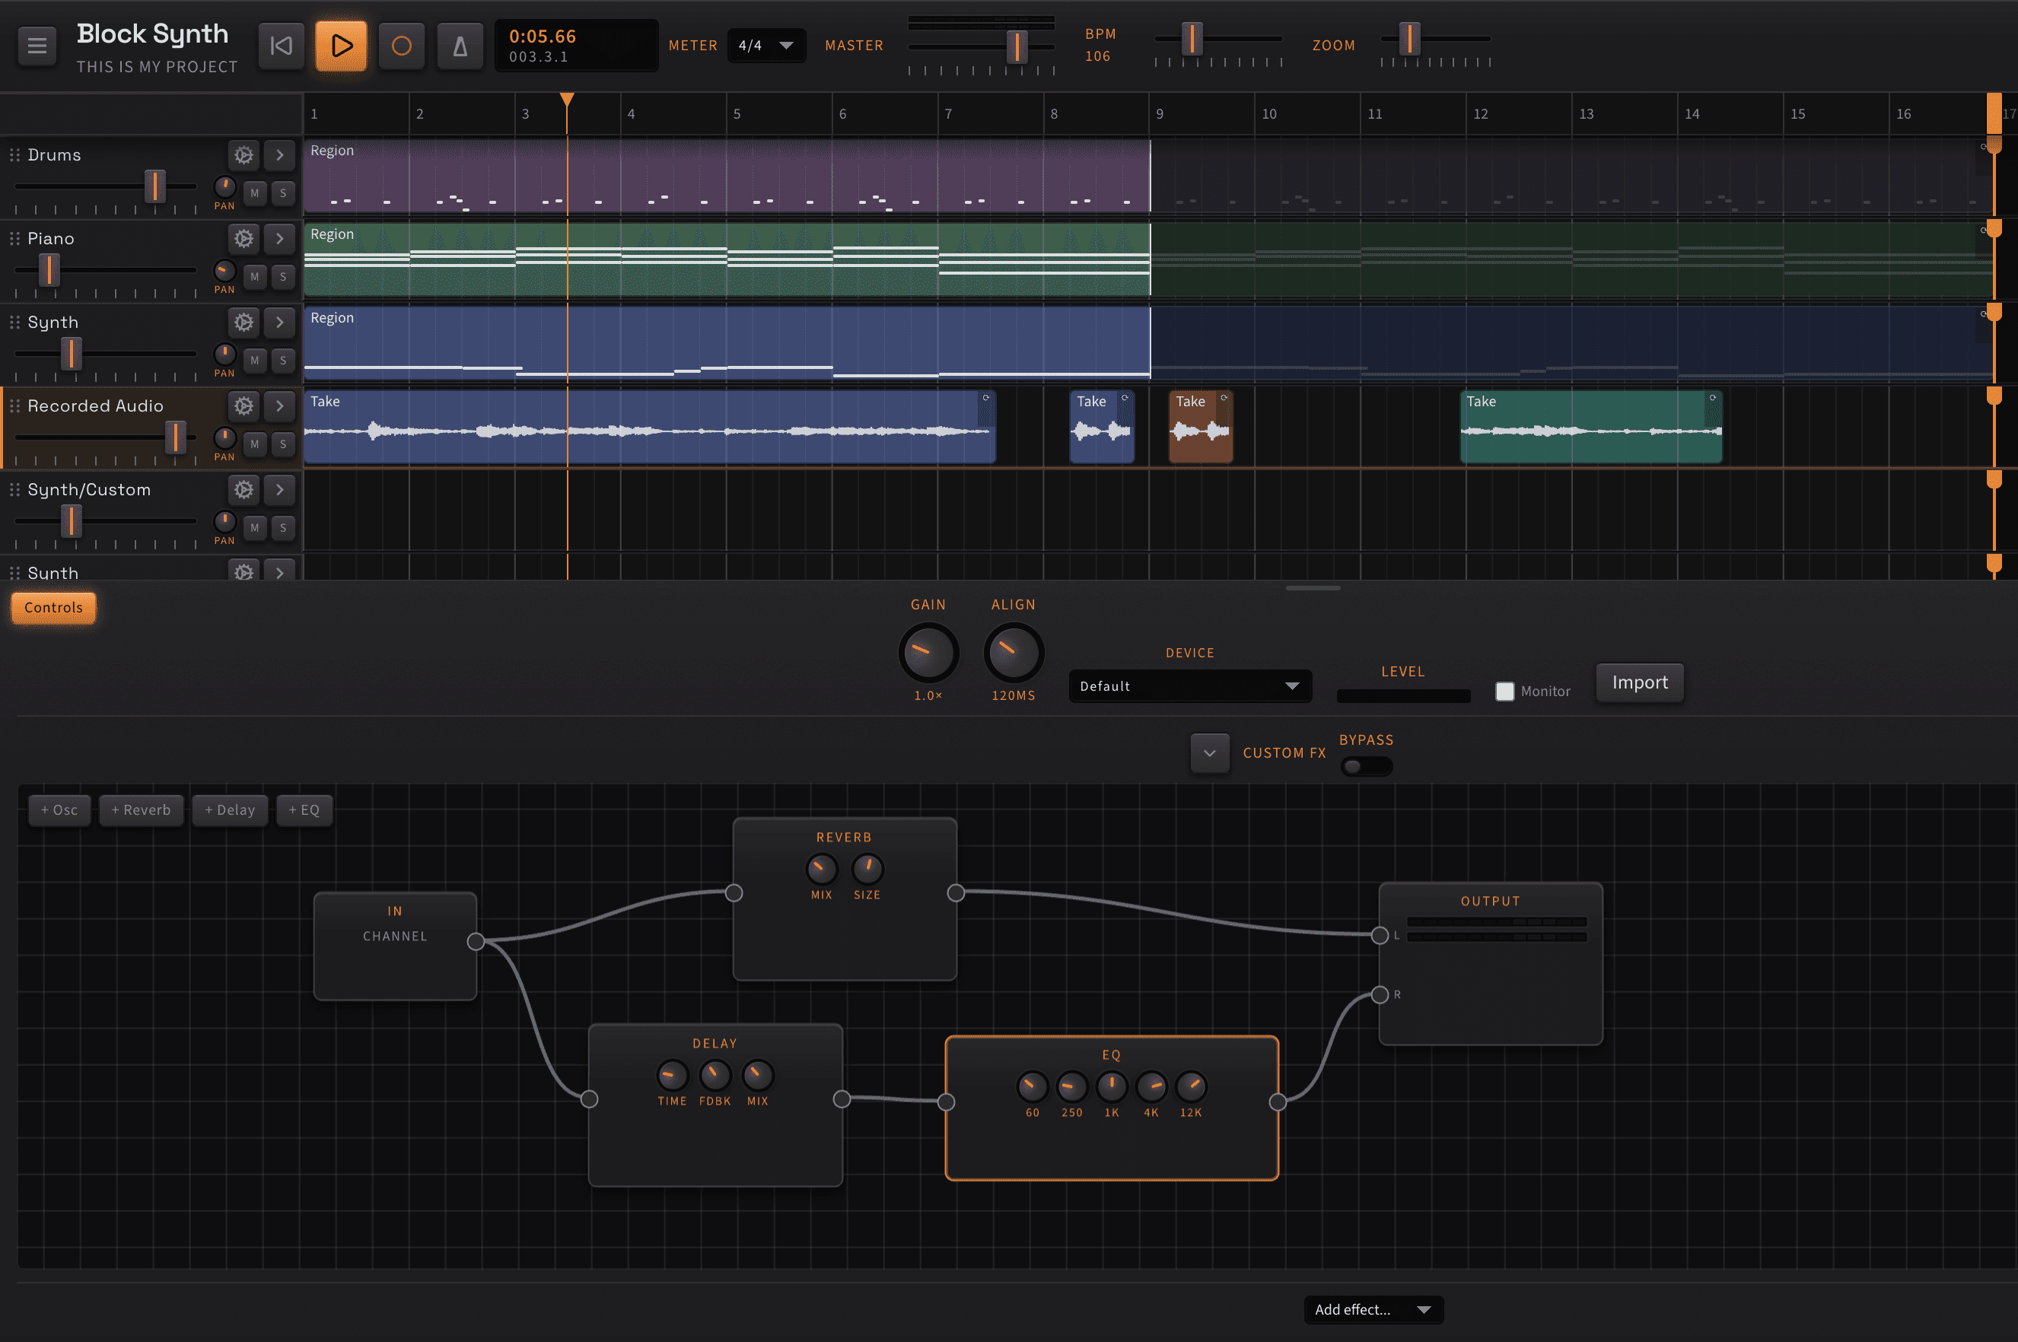Click the EQ 60 band knob
The image size is (2018, 1342).
tap(1032, 1087)
